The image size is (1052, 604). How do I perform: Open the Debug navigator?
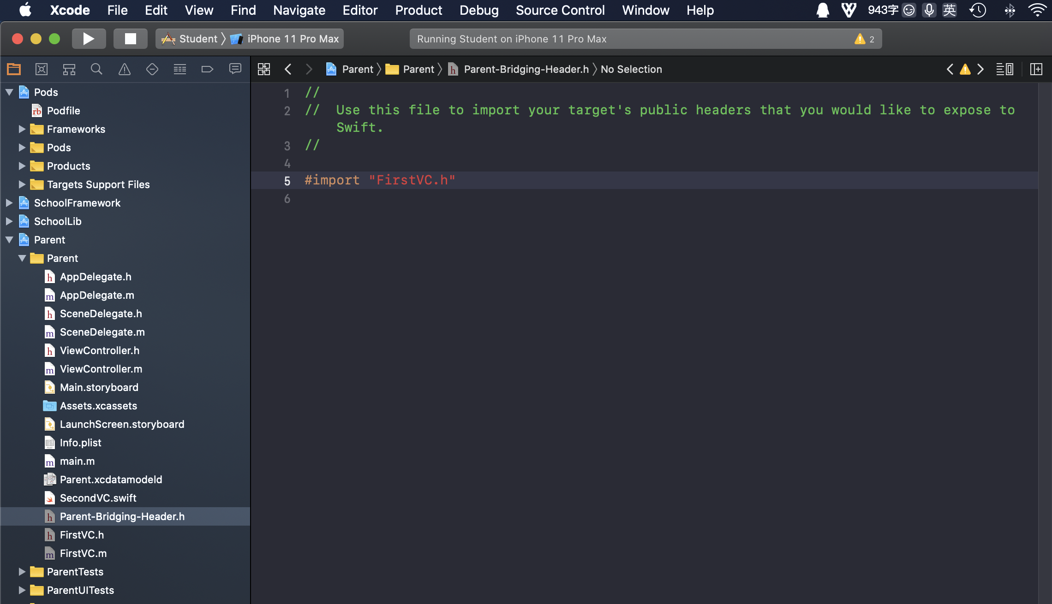(180, 69)
